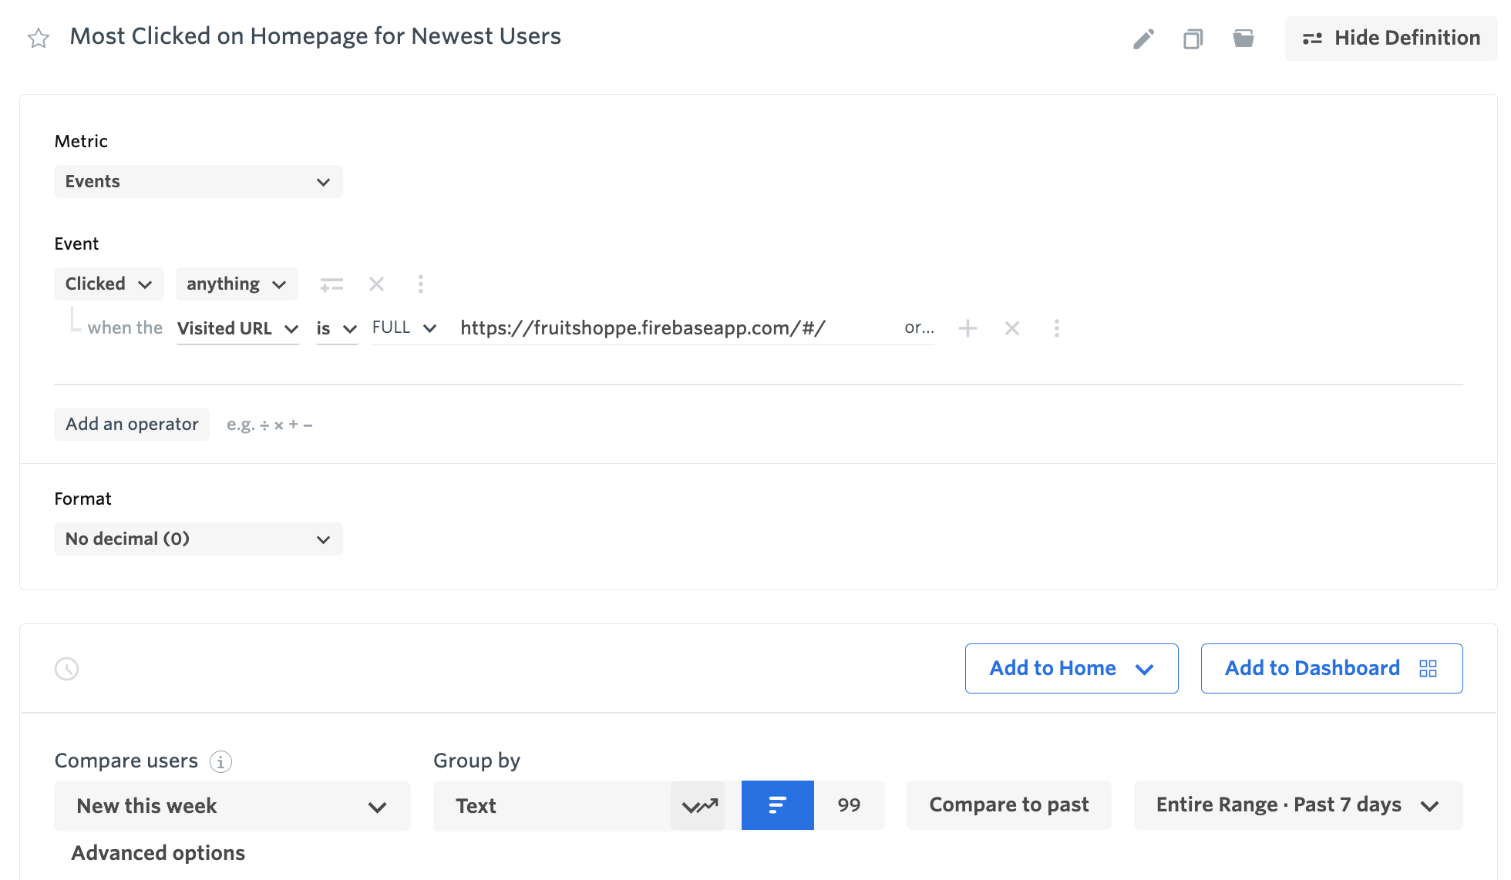
Task: Click the clock history icon
Action: (67, 669)
